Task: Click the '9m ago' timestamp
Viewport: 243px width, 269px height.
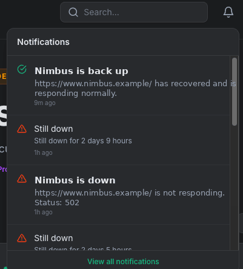Action: 45,103
